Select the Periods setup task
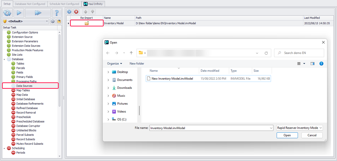This screenshot has width=337, height=161. pyautogui.click(x=21, y=153)
